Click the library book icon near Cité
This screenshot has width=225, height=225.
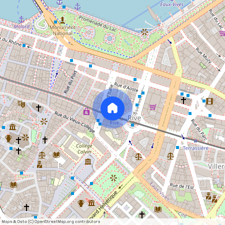coord(158,209)
